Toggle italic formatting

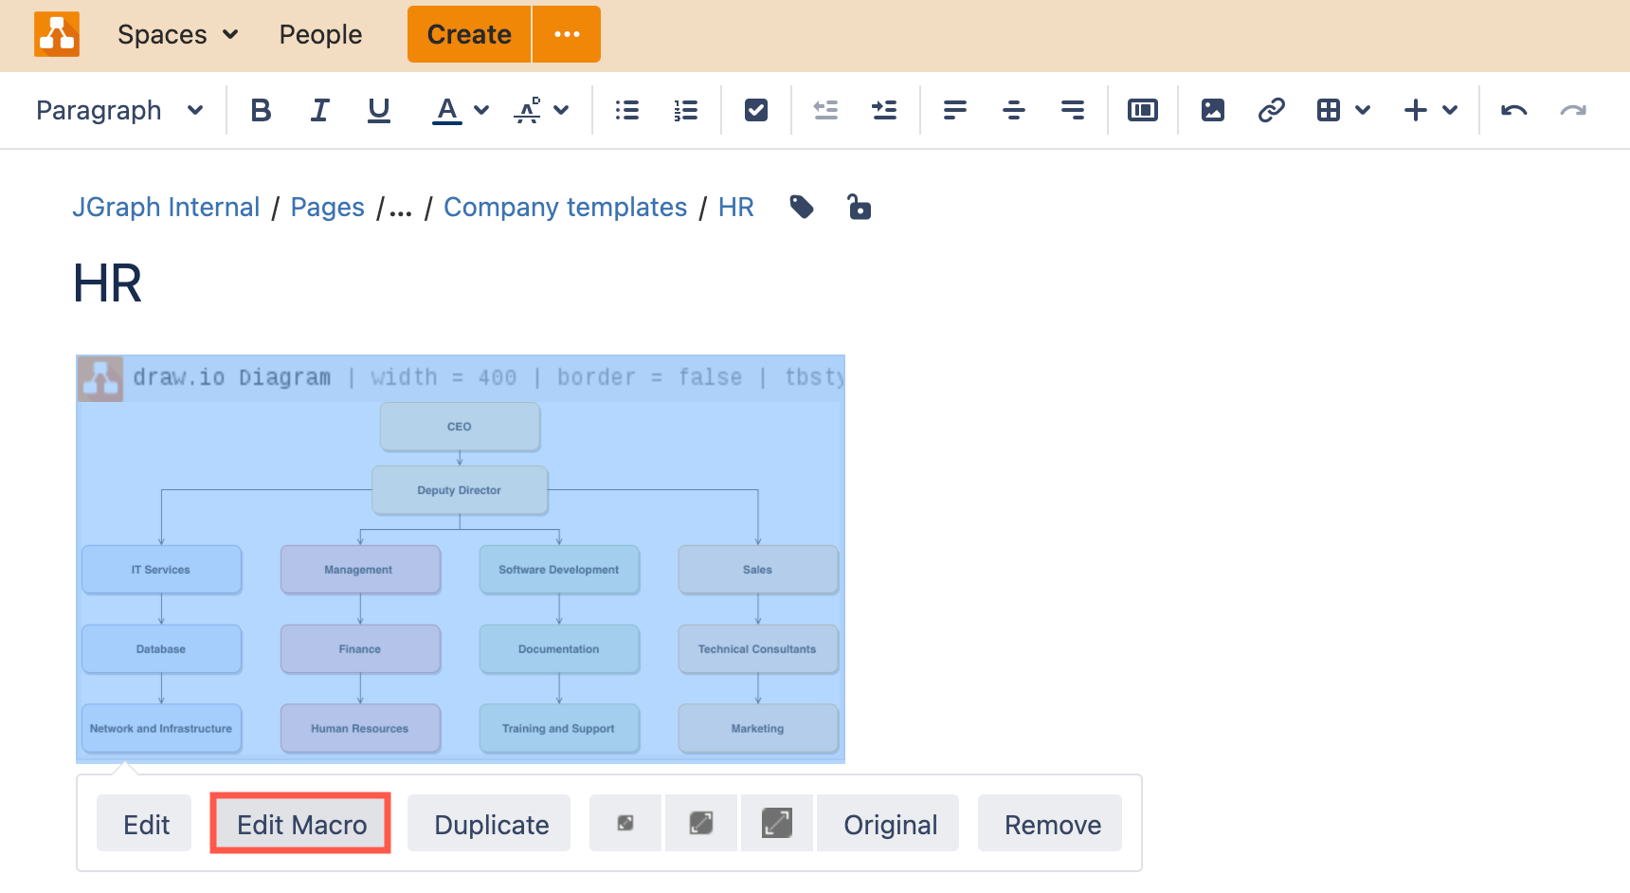point(319,109)
